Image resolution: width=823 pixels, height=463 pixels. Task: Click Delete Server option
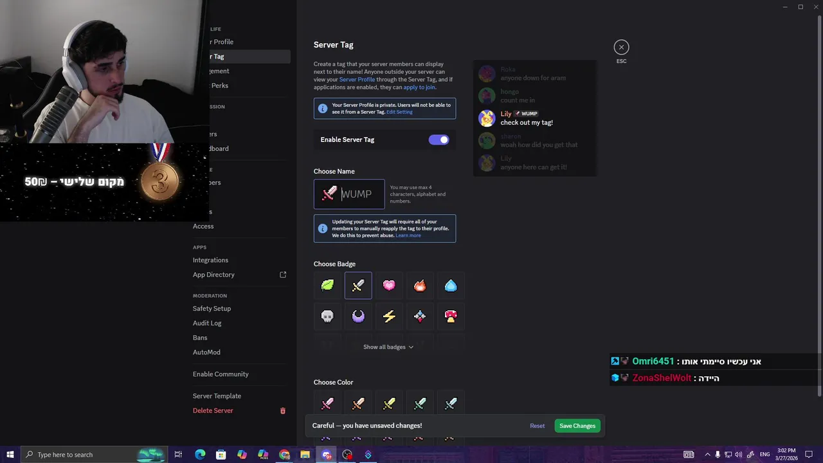pos(213,411)
